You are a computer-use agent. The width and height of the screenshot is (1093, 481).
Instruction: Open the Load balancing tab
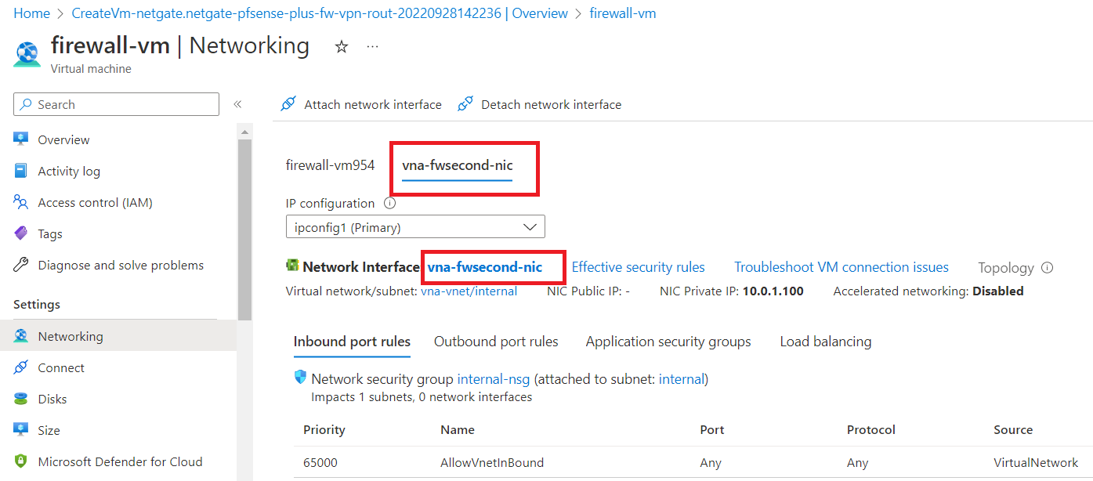tap(825, 342)
